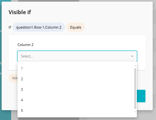The width and height of the screenshot is (156, 120).
Task: Click the dropdown arrow in Select box
Action: pos(132,56)
